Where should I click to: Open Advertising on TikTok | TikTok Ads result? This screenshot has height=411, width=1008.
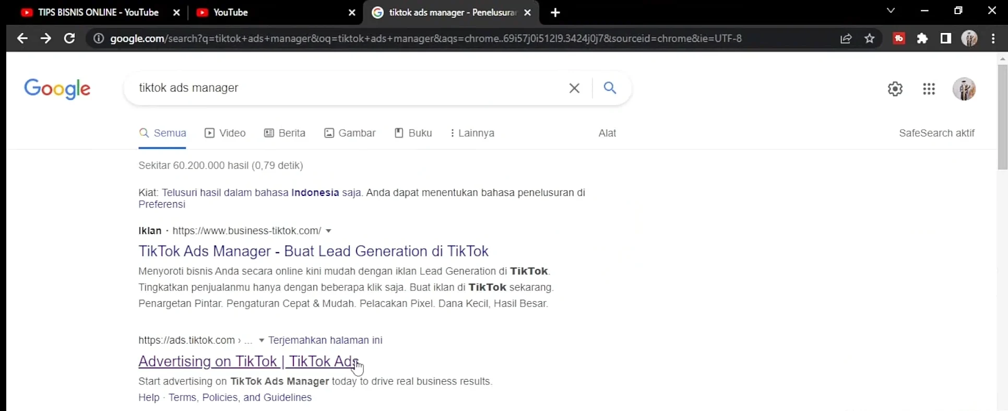[x=248, y=361]
